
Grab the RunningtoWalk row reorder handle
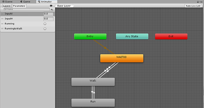[2, 29]
